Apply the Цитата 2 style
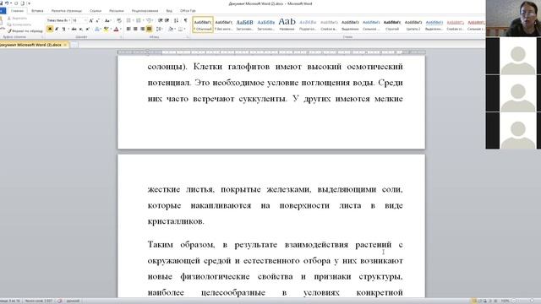Viewport: 541px width, 304px height. (413, 24)
